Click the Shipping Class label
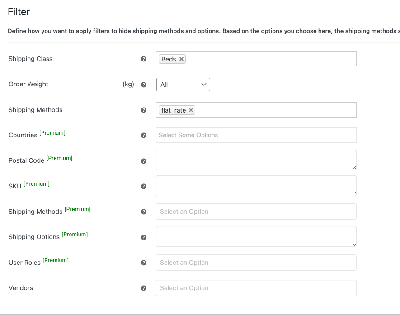 pos(30,59)
